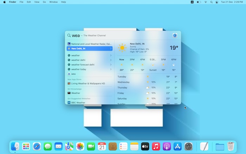246x154 pixels.
Task: Open Control Center in menu bar
Action: click(x=217, y=2)
